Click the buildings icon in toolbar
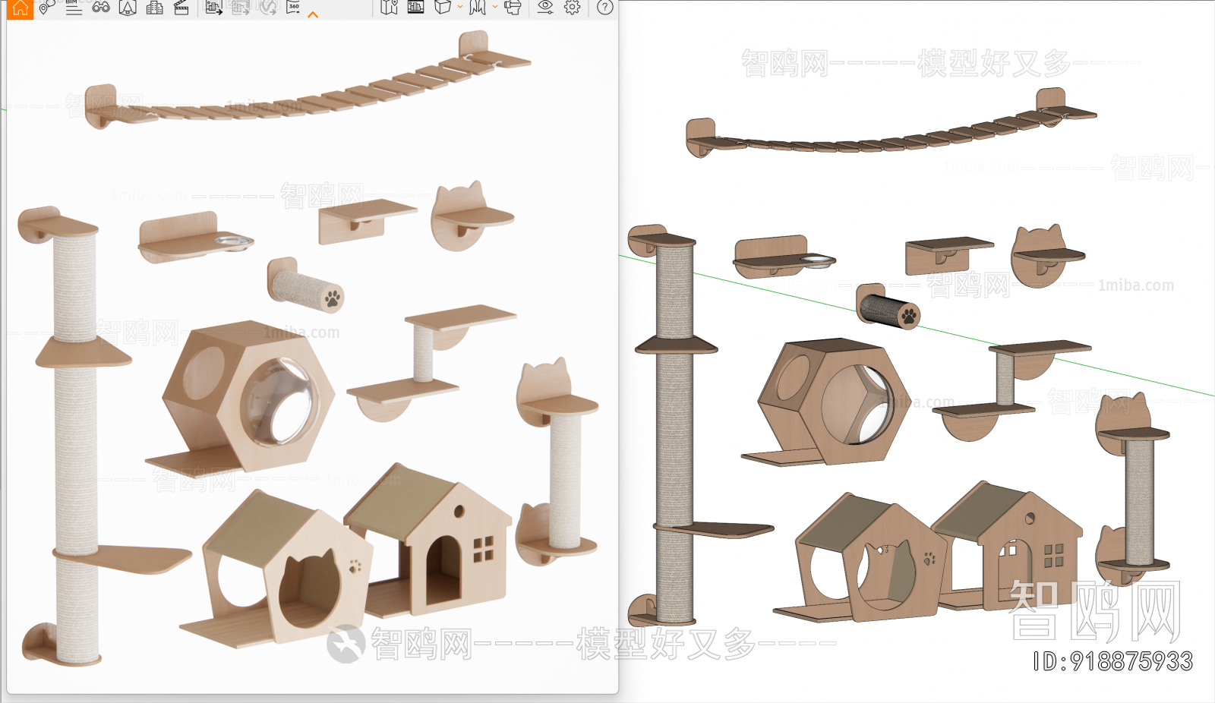 155,8
